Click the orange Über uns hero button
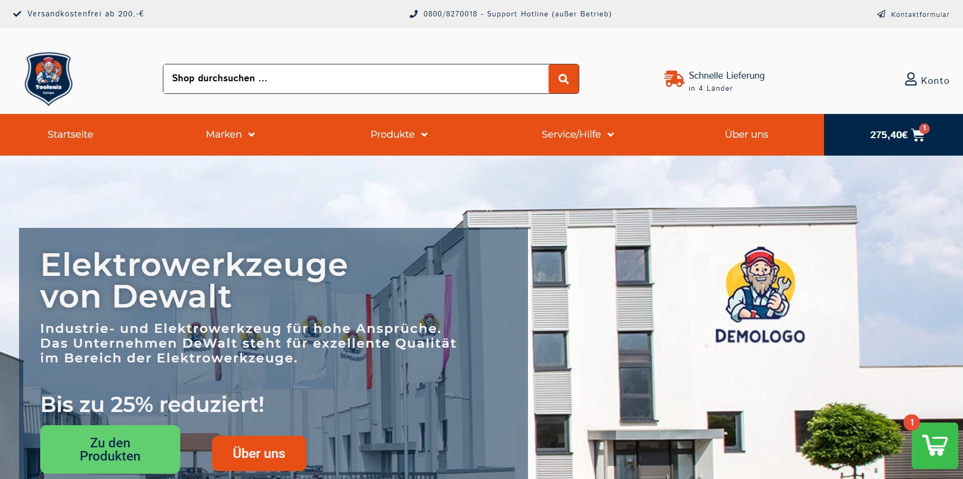The image size is (963, 479). tap(259, 453)
